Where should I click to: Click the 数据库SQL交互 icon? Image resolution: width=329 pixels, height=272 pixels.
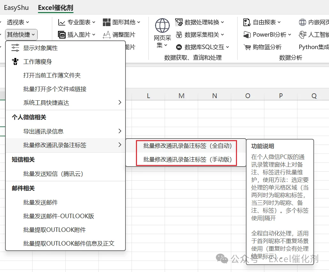[x=179, y=47]
